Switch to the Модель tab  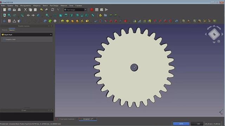[x=5, y=30]
